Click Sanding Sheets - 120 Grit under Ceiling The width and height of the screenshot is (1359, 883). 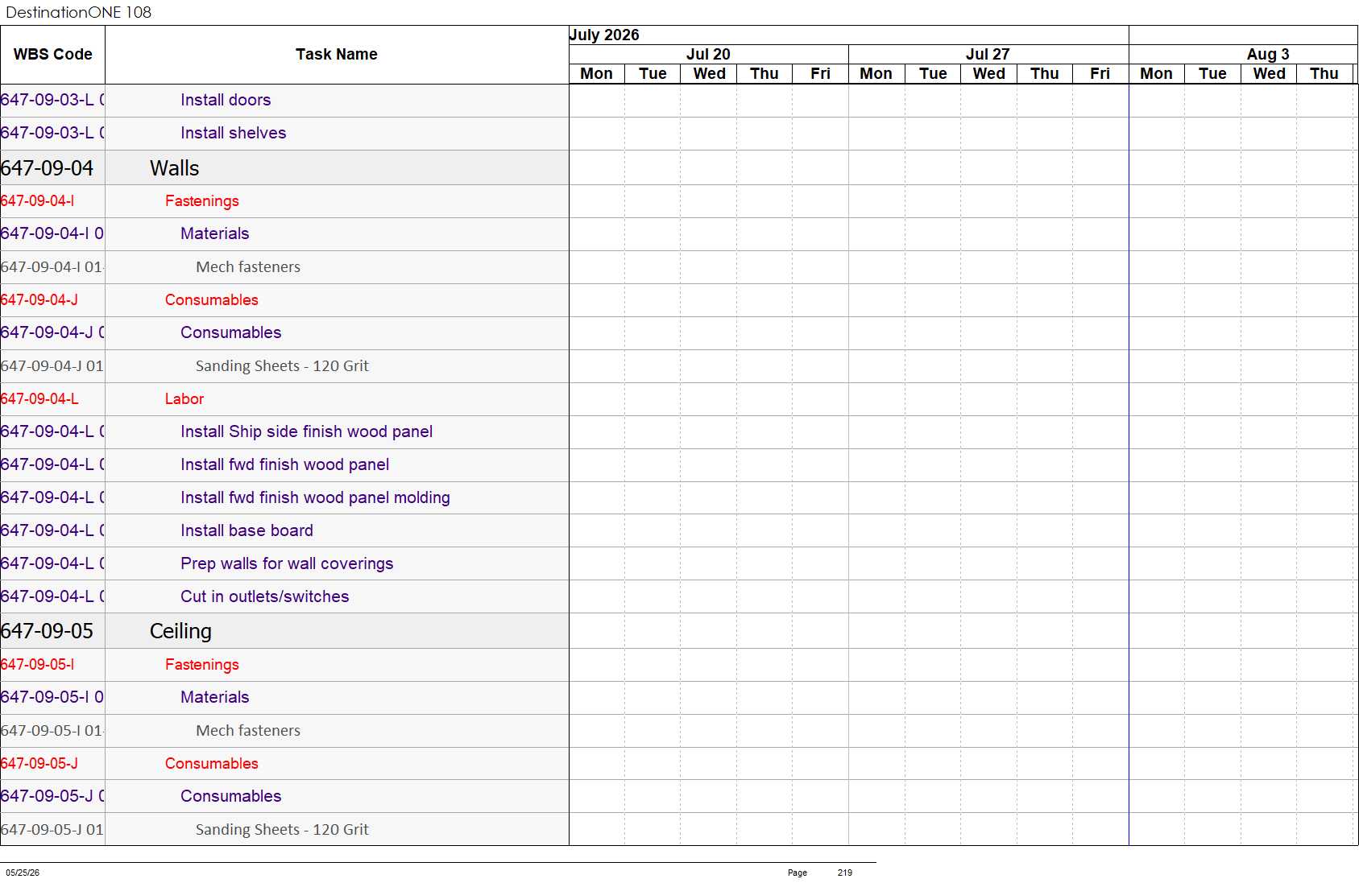282,829
